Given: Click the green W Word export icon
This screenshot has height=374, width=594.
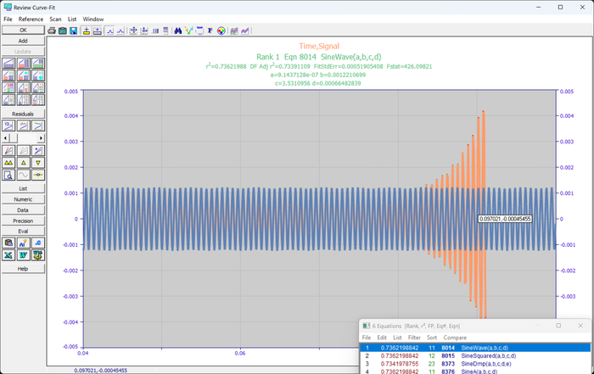Looking at the screenshot, I should [23, 255].
